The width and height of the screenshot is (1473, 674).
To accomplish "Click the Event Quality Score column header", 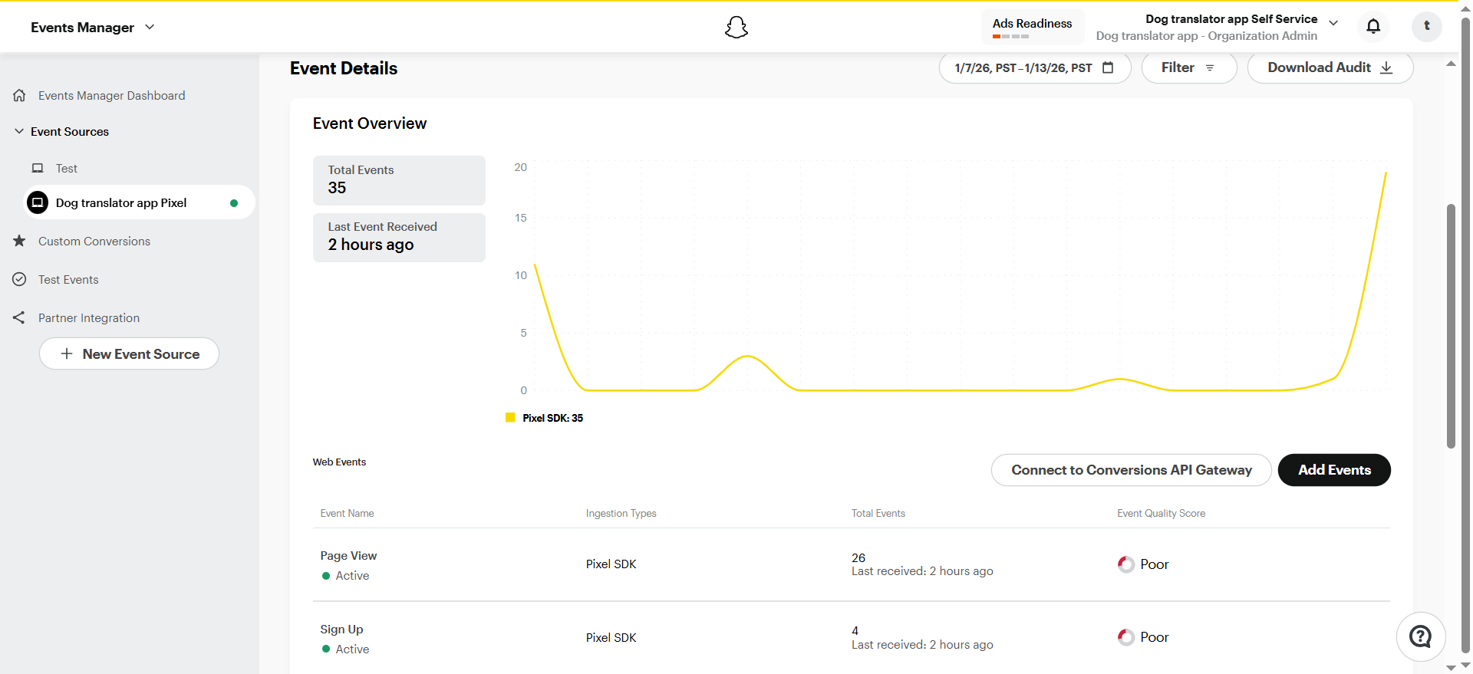I will coord(1161,513).
